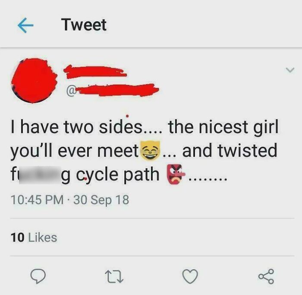302x295 pixels.
Task: Select the redacted @ username handle
Action: click(x=113, y=90)
